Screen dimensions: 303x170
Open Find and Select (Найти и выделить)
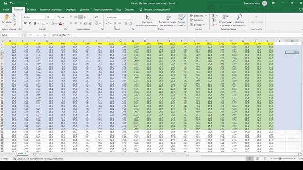coord(239,20)
